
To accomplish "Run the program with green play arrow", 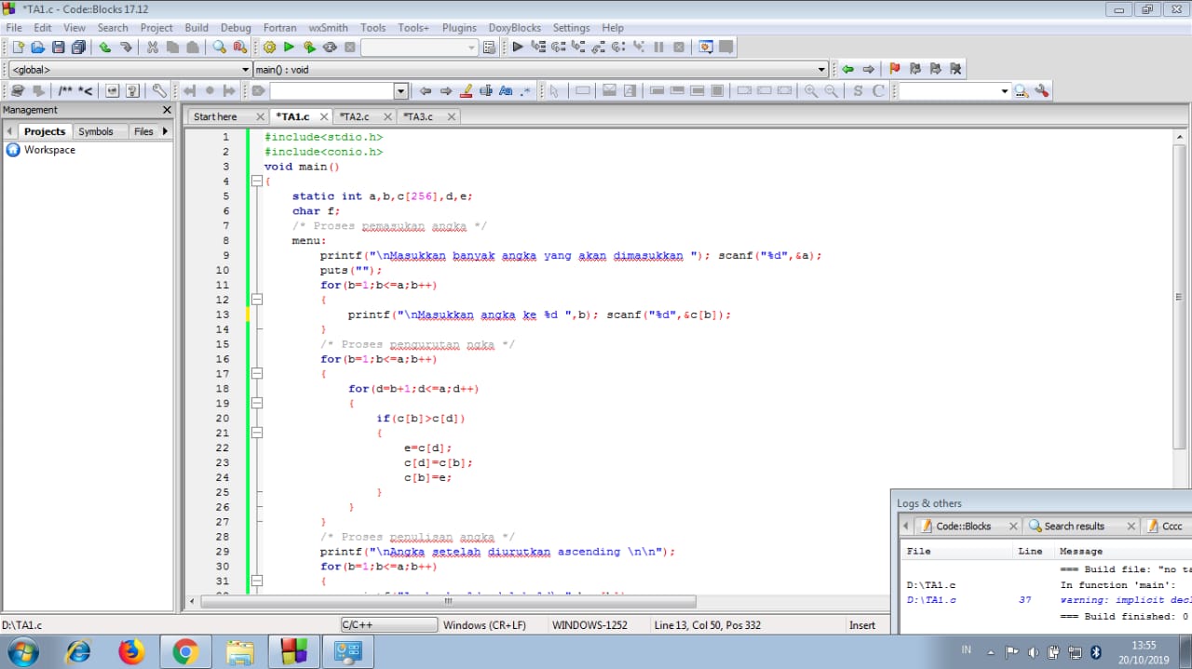I will tap(289, 47).
